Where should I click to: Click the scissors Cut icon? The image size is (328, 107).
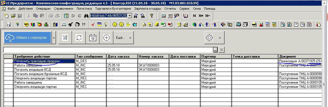(29, 16)
